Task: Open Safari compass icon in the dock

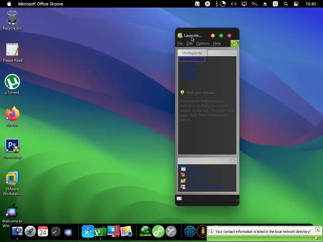Action: (x=88, y=231)
